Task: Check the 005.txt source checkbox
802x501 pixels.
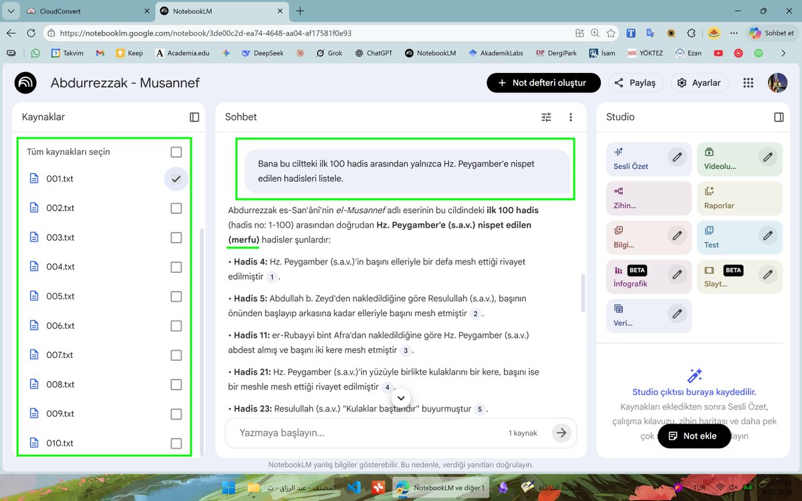Action: [x=176, y=296]
